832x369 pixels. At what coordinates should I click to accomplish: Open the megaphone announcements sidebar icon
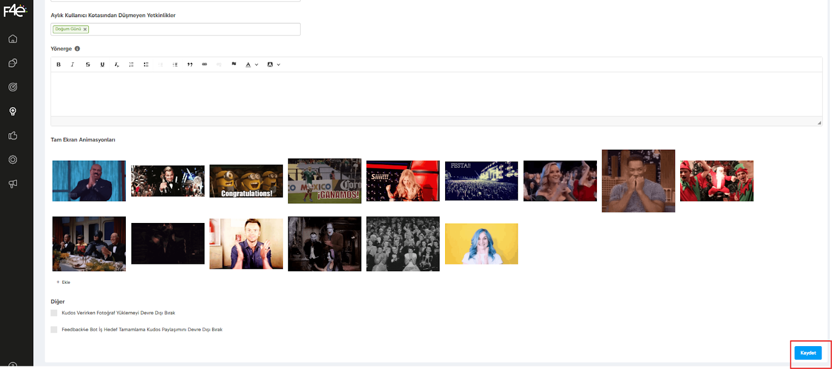(13, 183)
